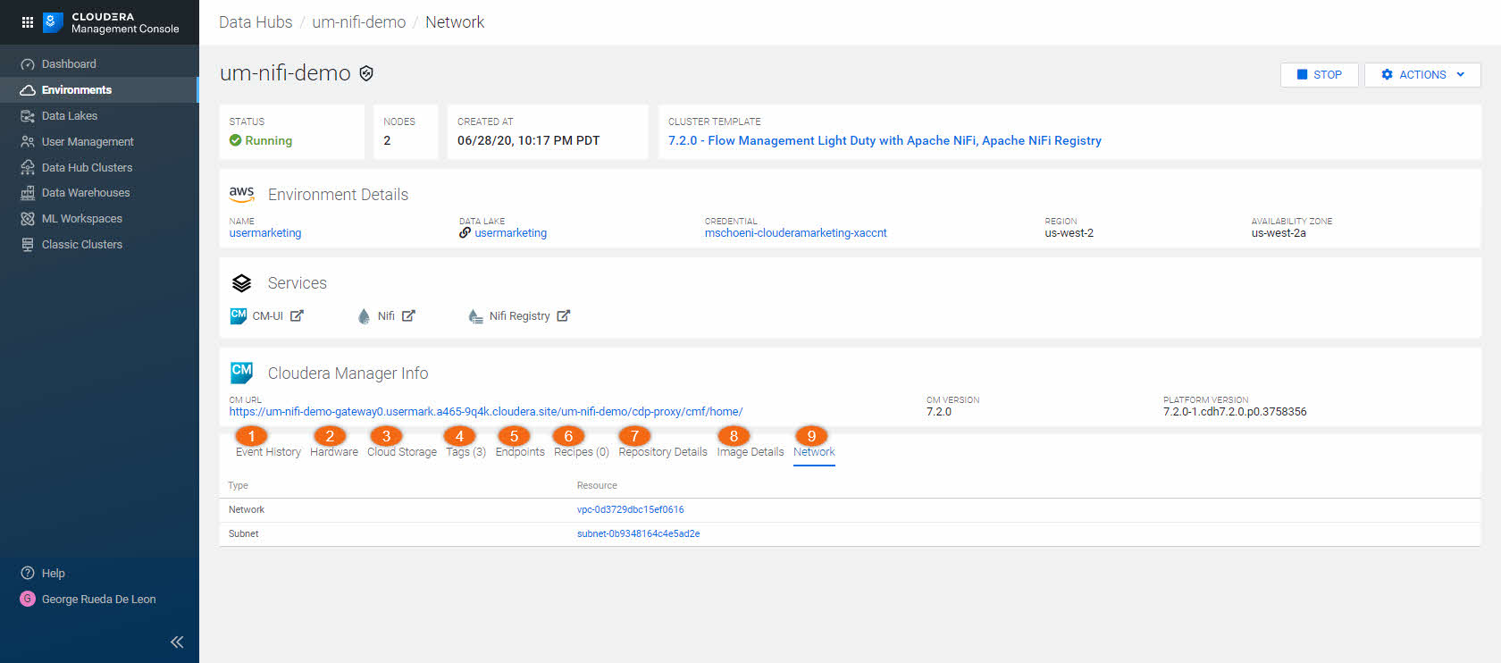
Task: Click the Cloudera logo icon
Action: coord(53,22)
